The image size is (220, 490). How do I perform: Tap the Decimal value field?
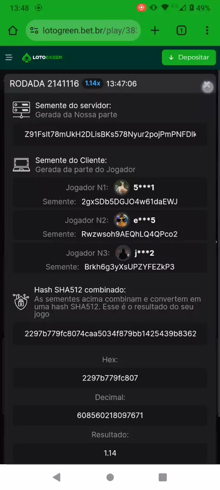(110, 416)
